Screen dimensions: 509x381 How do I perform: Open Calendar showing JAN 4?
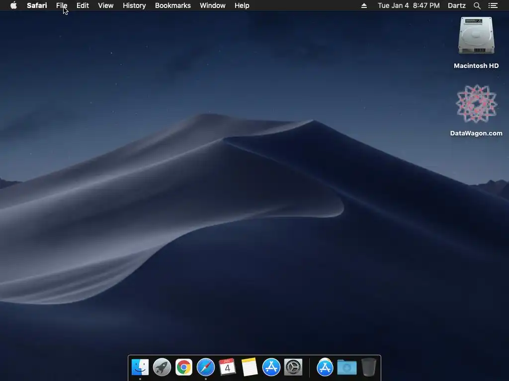(227, 367)
